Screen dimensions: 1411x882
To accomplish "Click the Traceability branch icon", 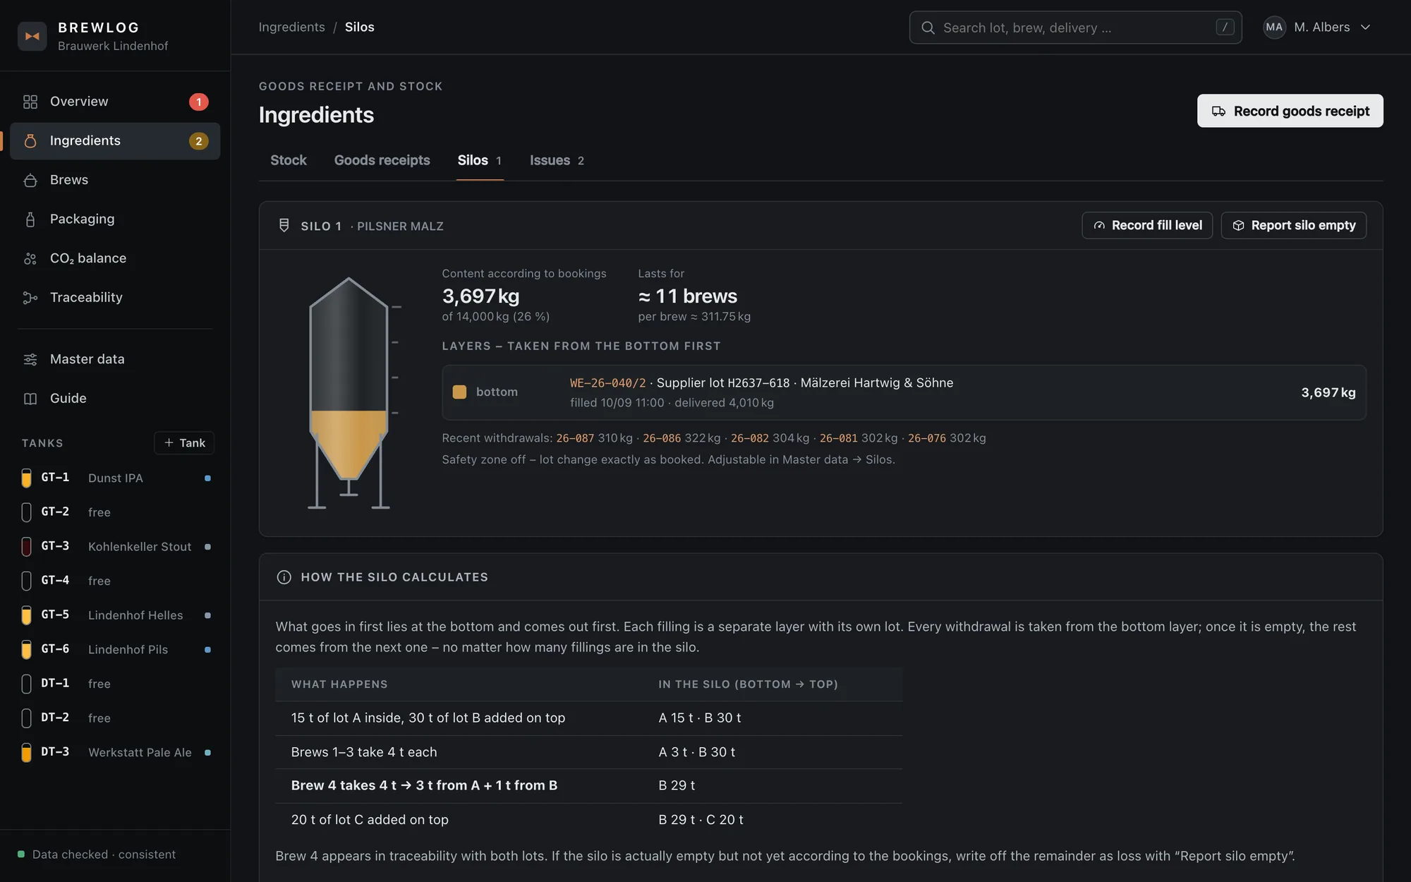I will pos(30,298).
